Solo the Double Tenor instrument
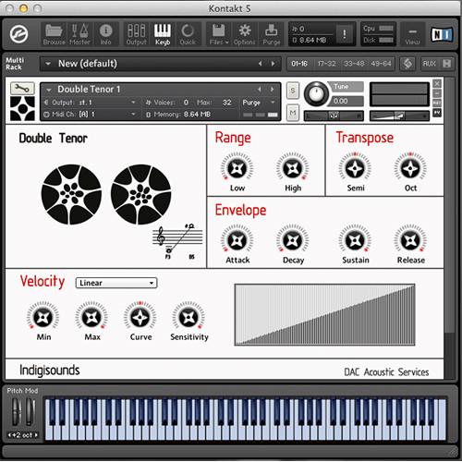Screen dimensions: 462x462 click(293, 91)
